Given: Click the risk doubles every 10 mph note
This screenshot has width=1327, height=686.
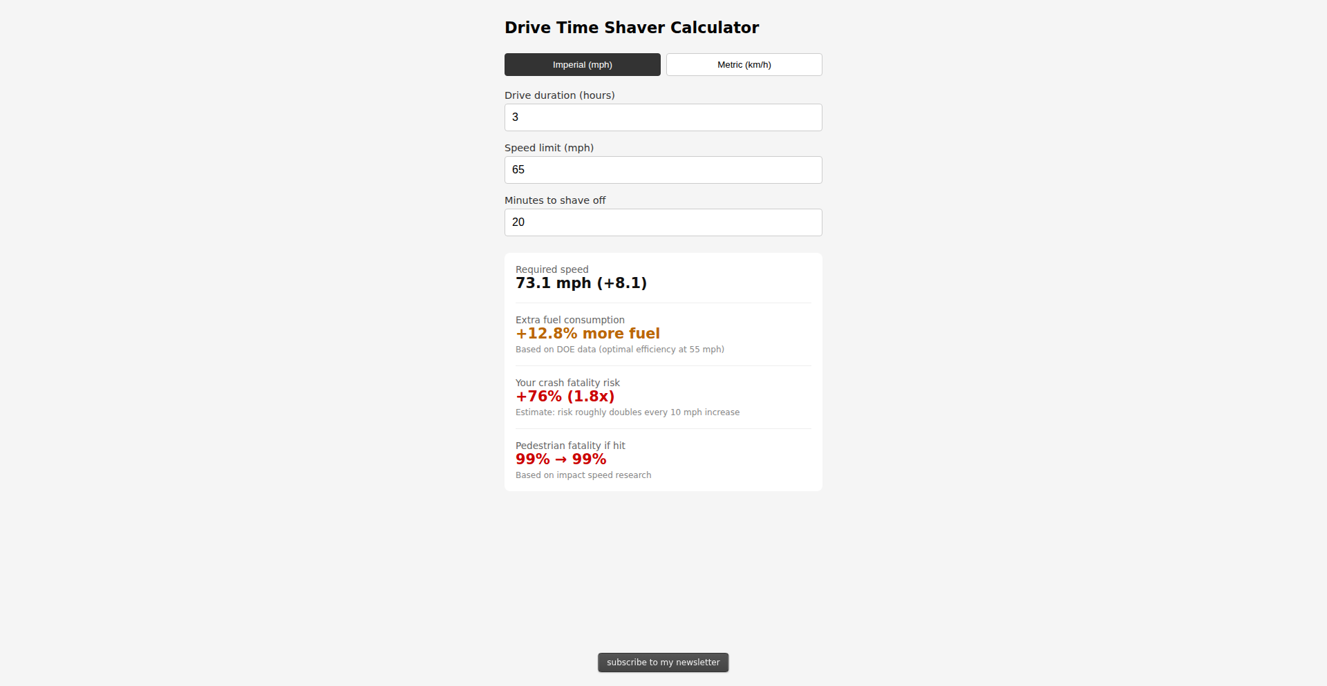Looking at the screenshot, I should 627,412.
